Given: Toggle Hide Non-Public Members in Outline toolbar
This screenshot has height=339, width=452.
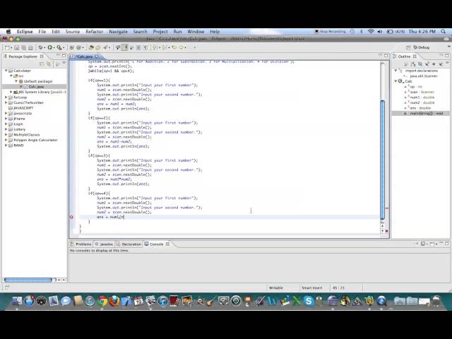Looking at the screenshot, I should pyautogui.click(x=434, y=64).
